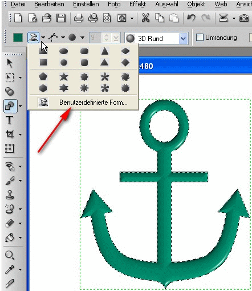Open the green fill color swatch
Image resolution: width=252 pixels, height=291 pixels.
pyautogui.click(x=18, y=38)
